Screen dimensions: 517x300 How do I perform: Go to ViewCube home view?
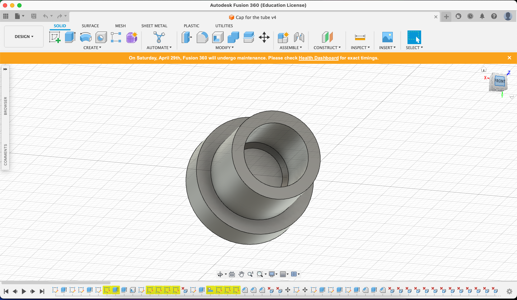pos(484,69)
